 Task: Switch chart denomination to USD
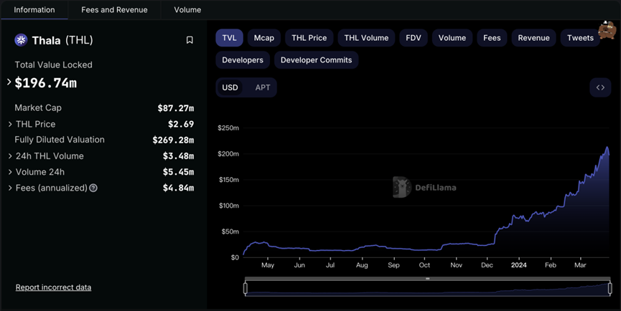coord(230,87)
